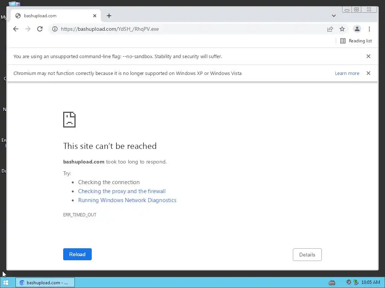This screenshot has height=288, width=385.
Task: Maximize the Chromium window
Action: coord(356,9)
